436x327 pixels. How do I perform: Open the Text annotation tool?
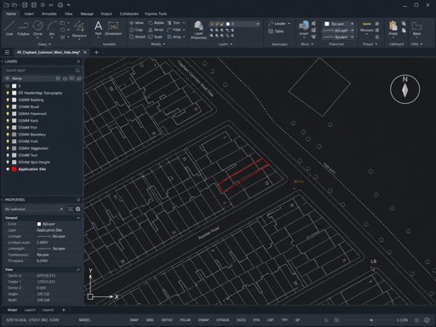(x=98, y=28)
